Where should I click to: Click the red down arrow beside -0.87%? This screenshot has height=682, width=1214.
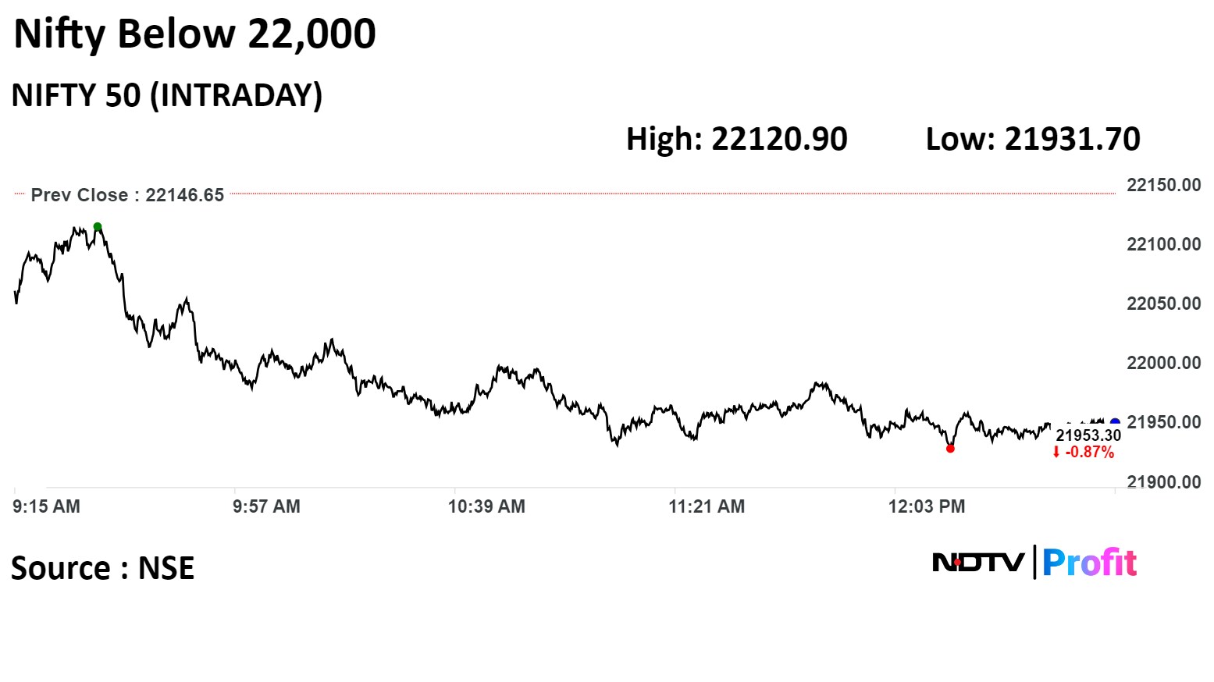pyautogui.click(x=1056, y=453)
